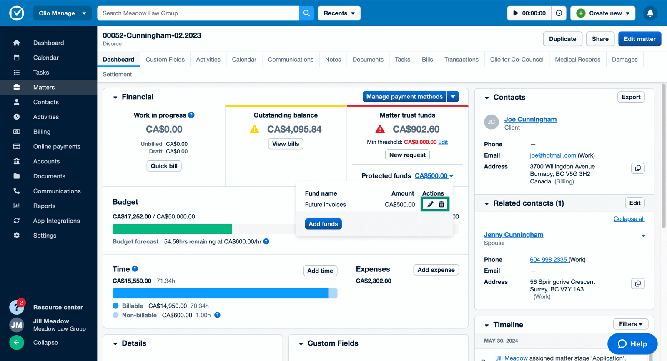
Task: Copy Jenny Cunningham's address
Action: point(638,283)
